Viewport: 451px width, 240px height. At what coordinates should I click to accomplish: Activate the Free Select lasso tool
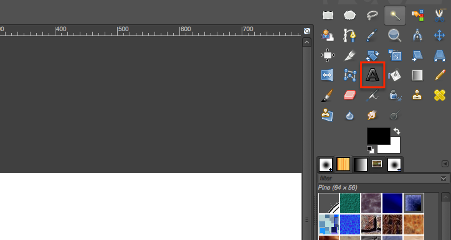[372, 15]
